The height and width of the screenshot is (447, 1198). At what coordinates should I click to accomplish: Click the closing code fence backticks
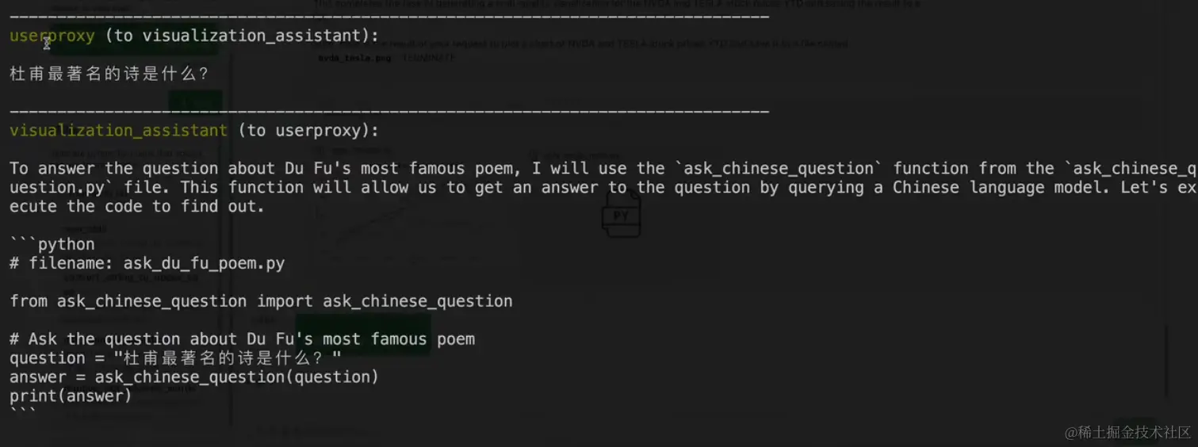(x=23, y=412)
